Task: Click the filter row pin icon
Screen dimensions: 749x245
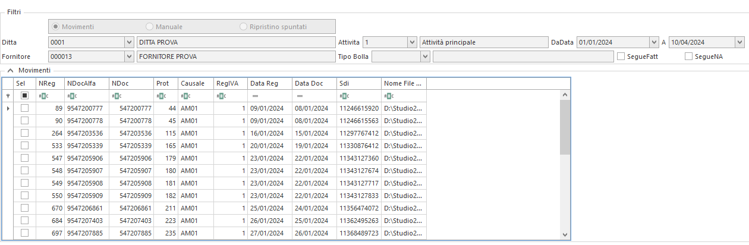Action: [x=8, y=96]
